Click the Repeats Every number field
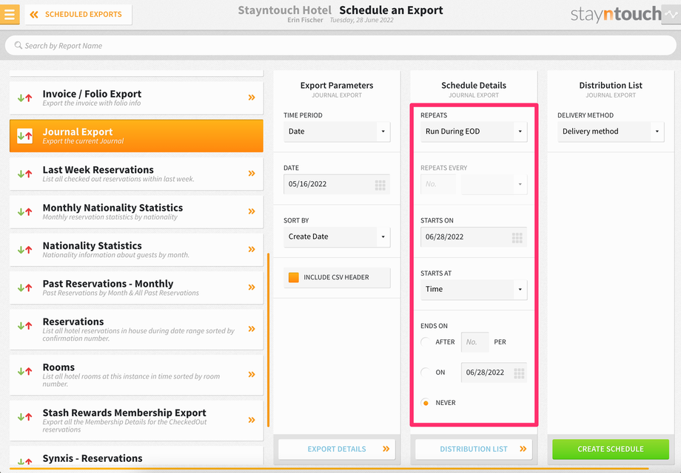Screen dimensions: 681x473 (x=438, y=184)
